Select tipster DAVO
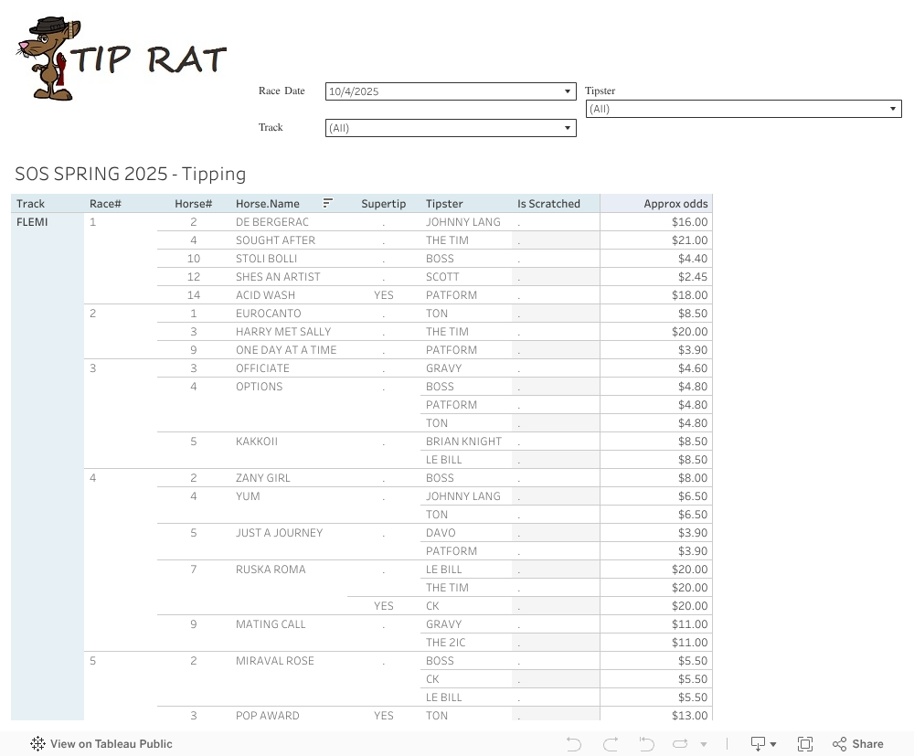The width and height of the screenshot is (914, 756). pyautogui.click(x=441, y=533)
